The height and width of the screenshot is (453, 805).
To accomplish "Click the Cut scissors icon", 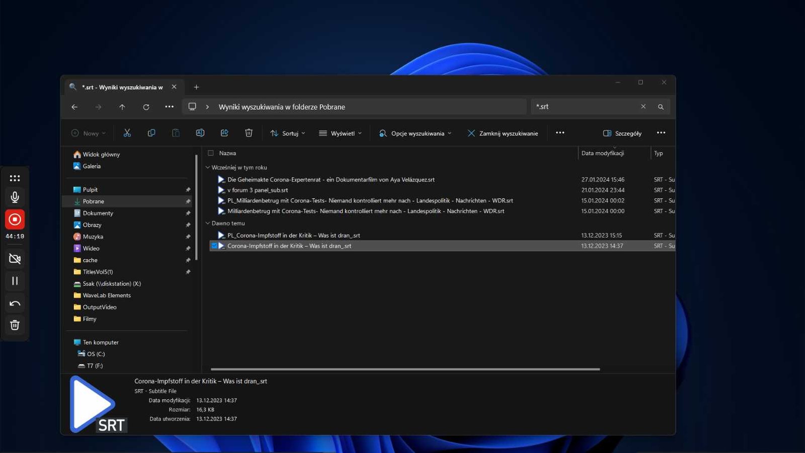I will [x=127, y=133].
